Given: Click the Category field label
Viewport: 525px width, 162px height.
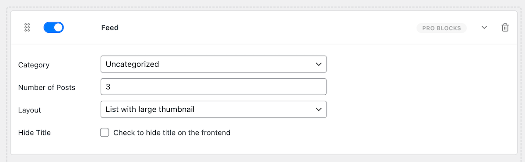Looking at the screenshot, I should point(34,65).
